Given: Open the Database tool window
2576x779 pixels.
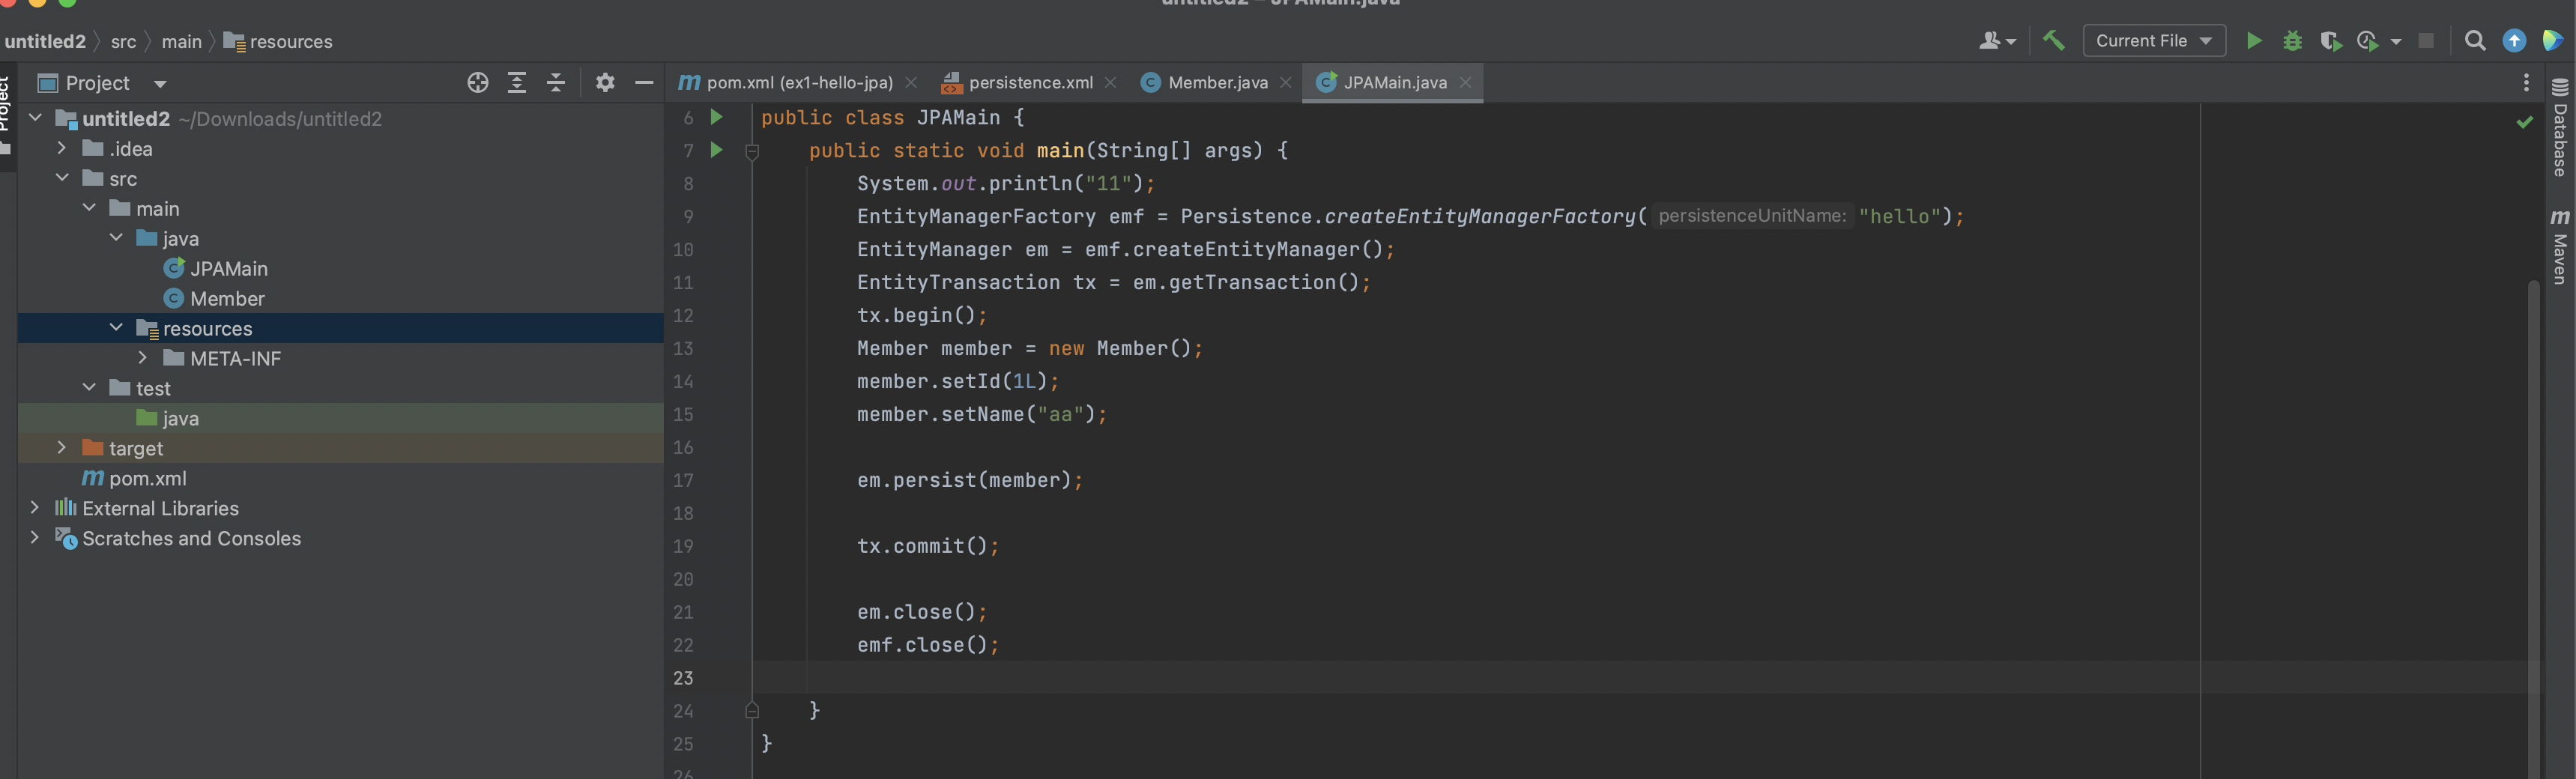Looking at the screenshot, I should tap(2560, 128).
